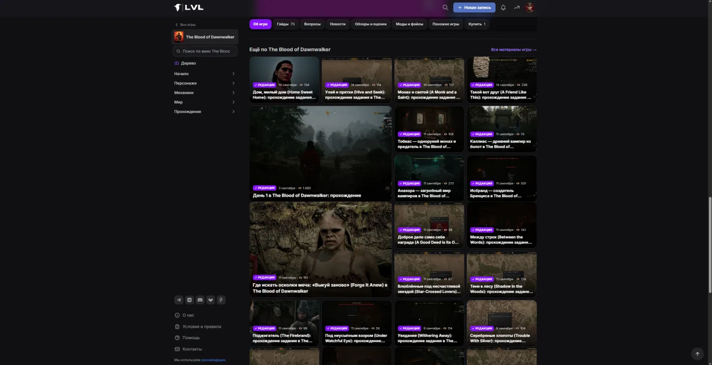712x365 pixels.
Task: Switch to the Гайды tab
Action: [286, 24]
